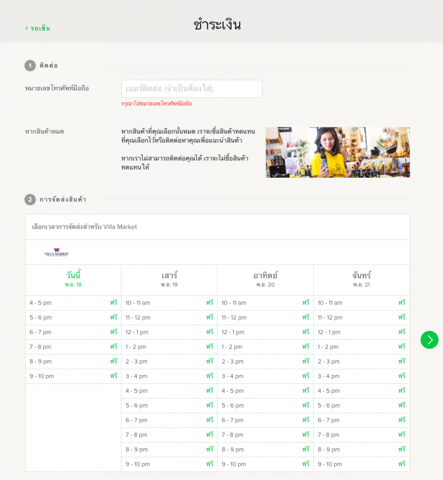The width and height of the screenshot is (443, 480).
Task: Click the green next-days arrow button
Action: pos(429,340)
